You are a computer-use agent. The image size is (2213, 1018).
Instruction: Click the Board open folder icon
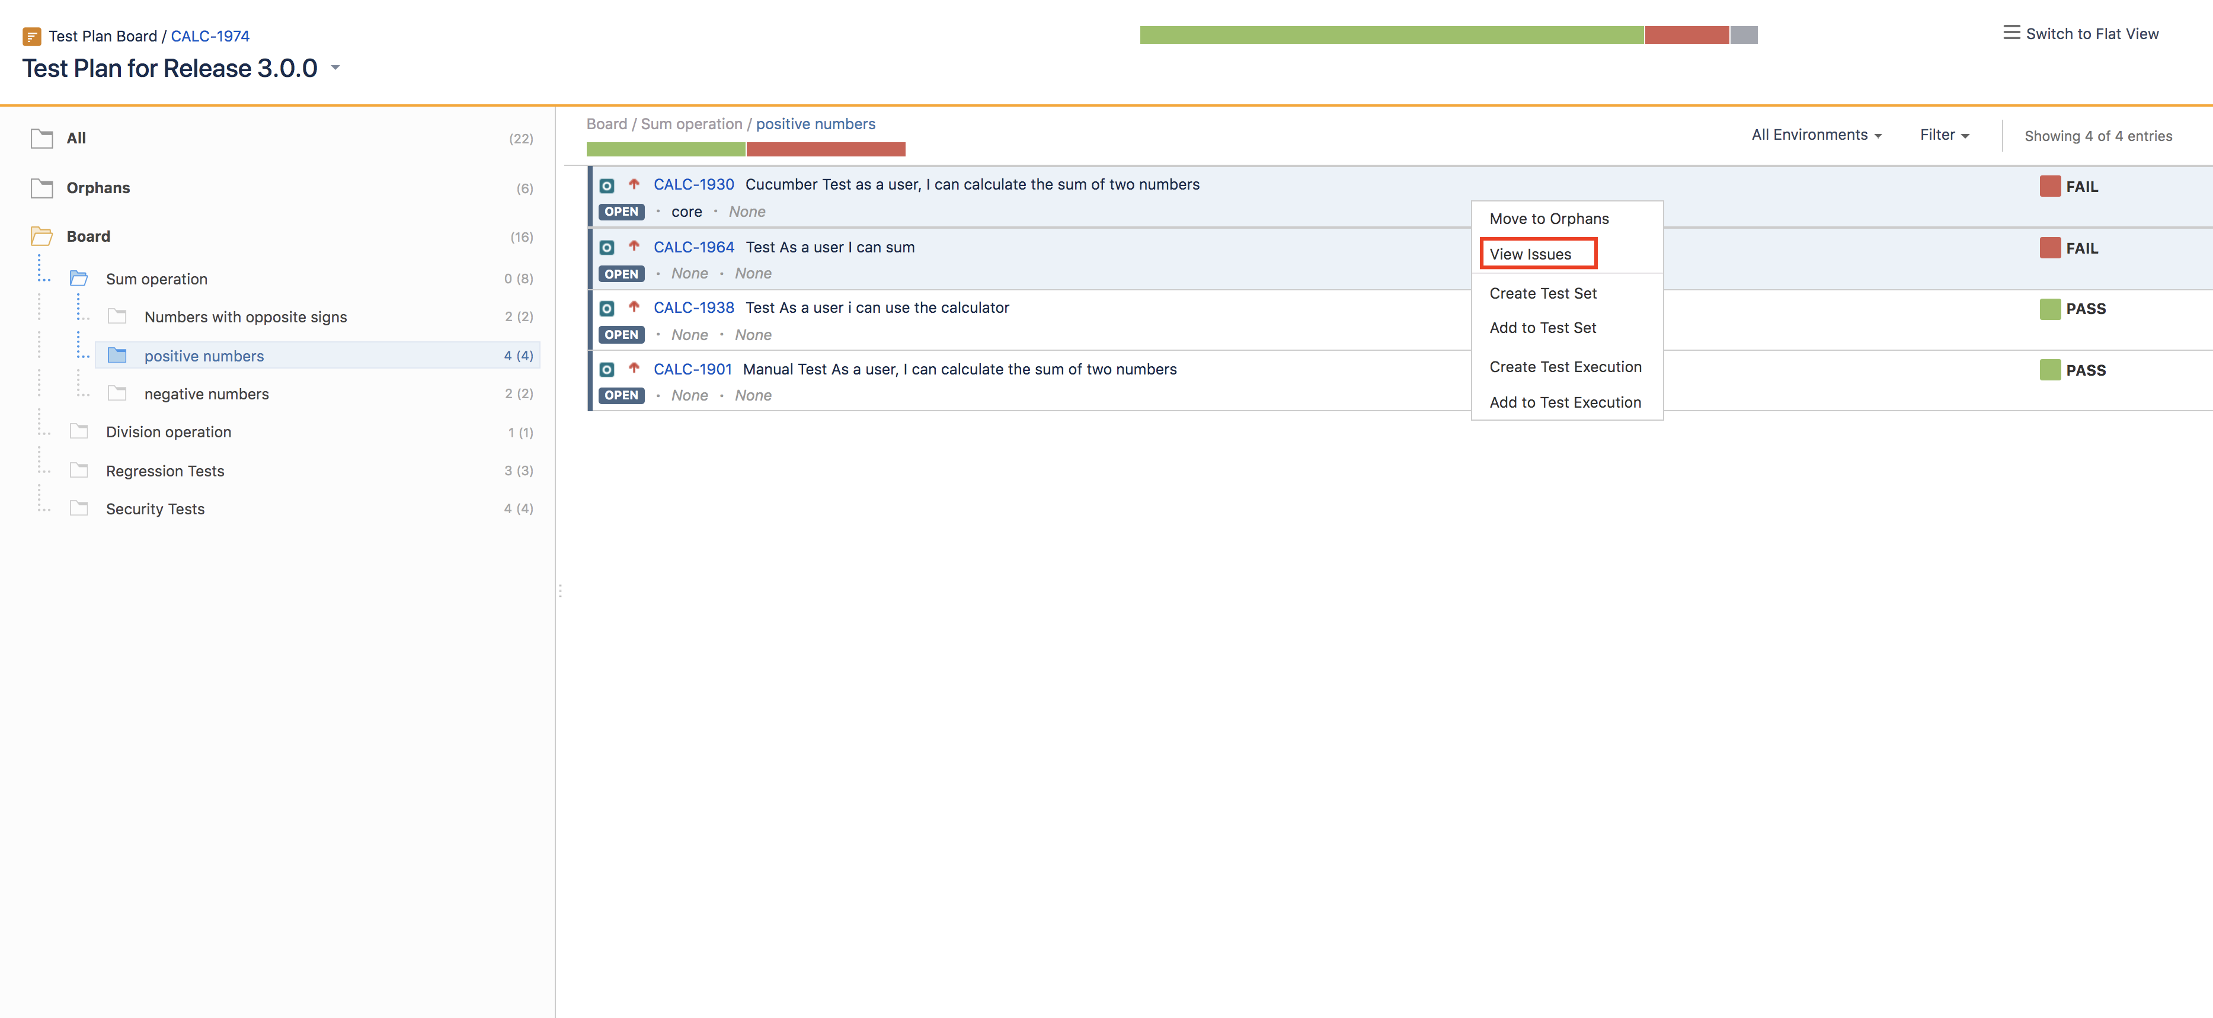(42, 236)
